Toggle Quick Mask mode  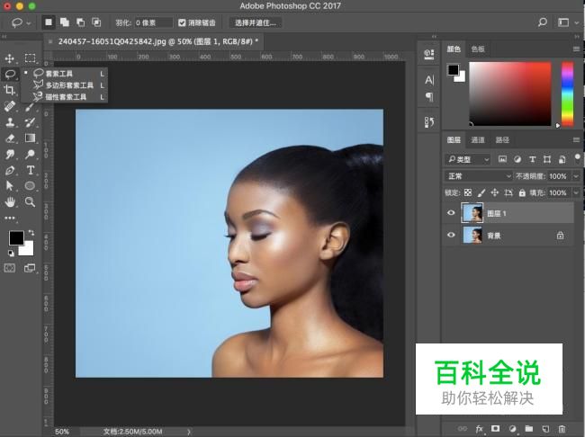[x=10, y=268]
